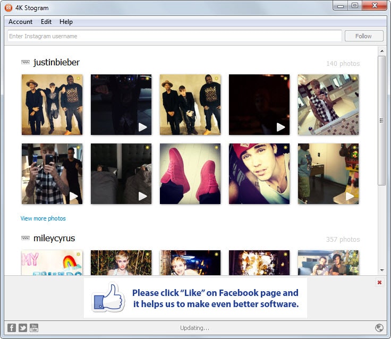This screenshot has width=391, height=339.
Task: Click the mileycyrus account name
Action: (x=54, y=238)
